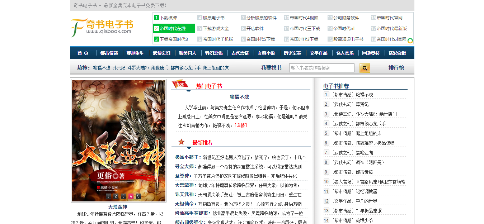Screen dimensions: 484x224
Task: Open the 武侠玄幻 category
Action: 161,53
